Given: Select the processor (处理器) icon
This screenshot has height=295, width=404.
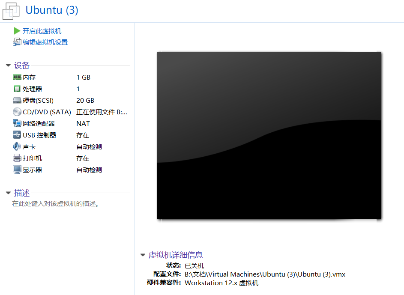Looking at the screenshot, I should [17, 89].
